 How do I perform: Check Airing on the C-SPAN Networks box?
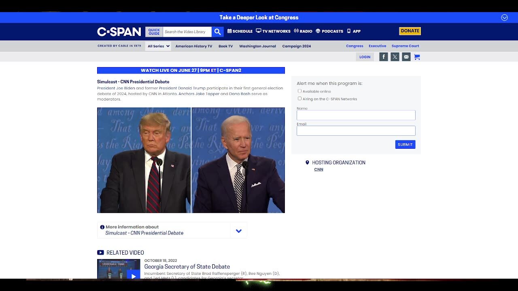click(299, 98)
